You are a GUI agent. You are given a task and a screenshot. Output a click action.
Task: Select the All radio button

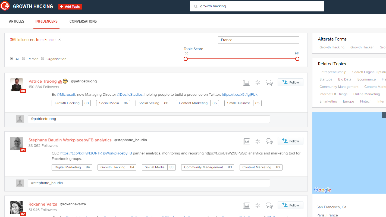tap(12, 58)
